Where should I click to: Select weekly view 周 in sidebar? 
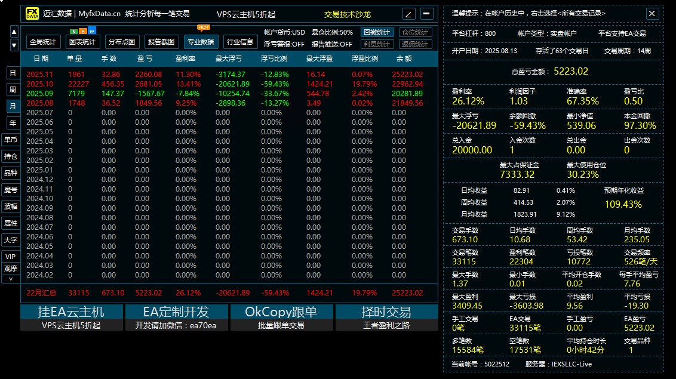coord(13,90)
